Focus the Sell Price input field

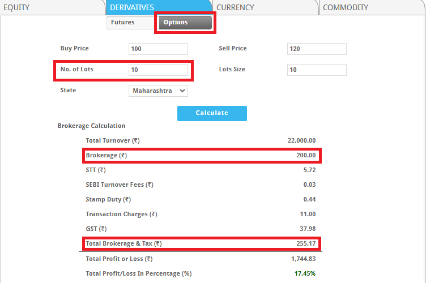pyautogui.click(x=317, y=49)
